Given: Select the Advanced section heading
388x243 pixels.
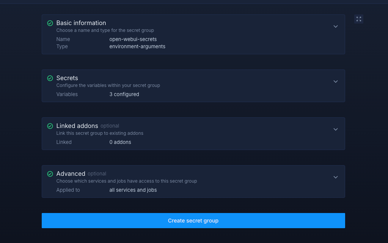Looking at the screenshot, I should pos(71,174).
